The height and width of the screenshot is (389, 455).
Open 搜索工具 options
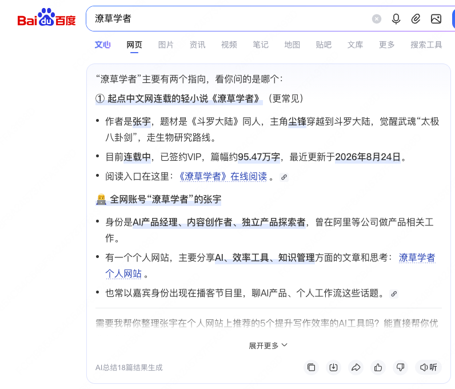426,45
